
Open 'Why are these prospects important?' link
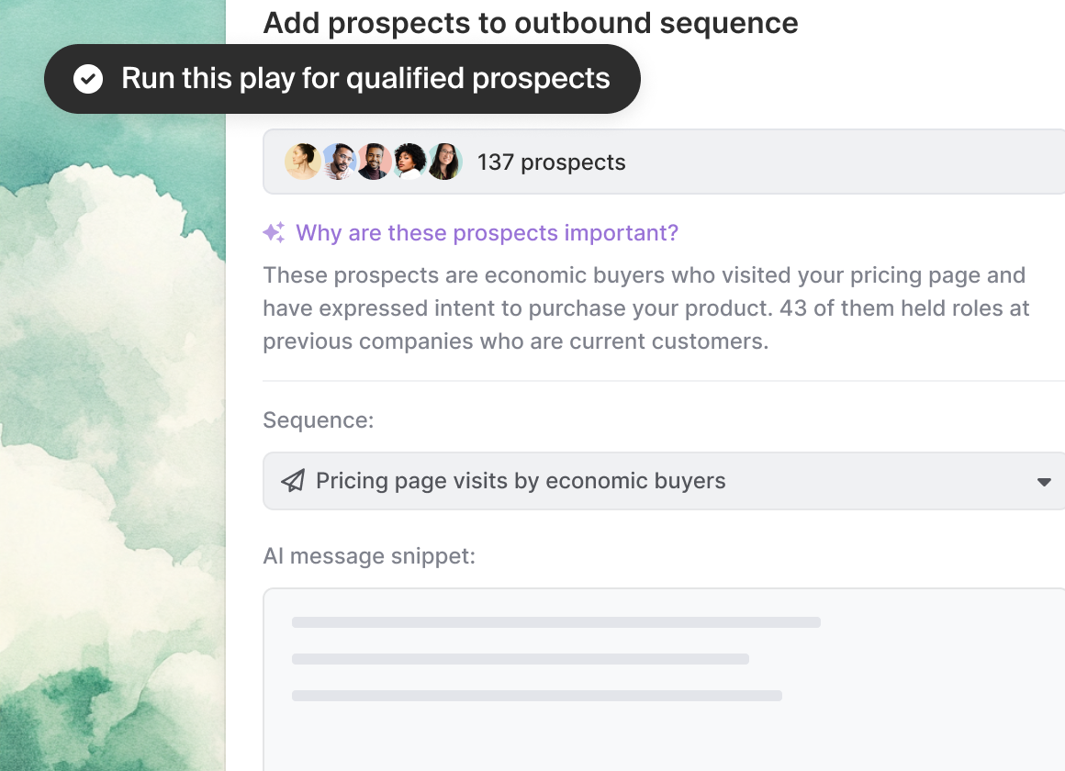487,233
